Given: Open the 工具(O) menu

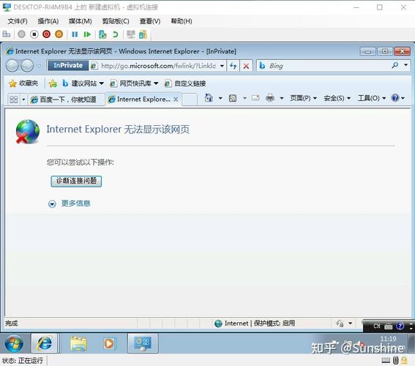Looking at the screenshot, I should click(x=372, y=98).
